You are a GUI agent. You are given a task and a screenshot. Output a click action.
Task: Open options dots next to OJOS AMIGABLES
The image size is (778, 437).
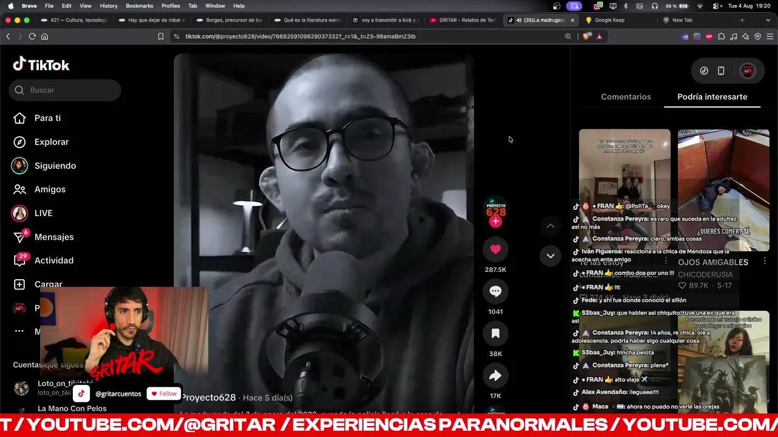764,261
